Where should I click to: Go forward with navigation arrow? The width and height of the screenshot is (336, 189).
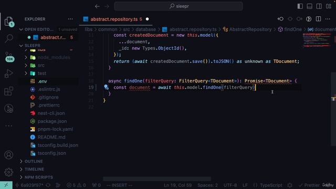pos(107,6)
